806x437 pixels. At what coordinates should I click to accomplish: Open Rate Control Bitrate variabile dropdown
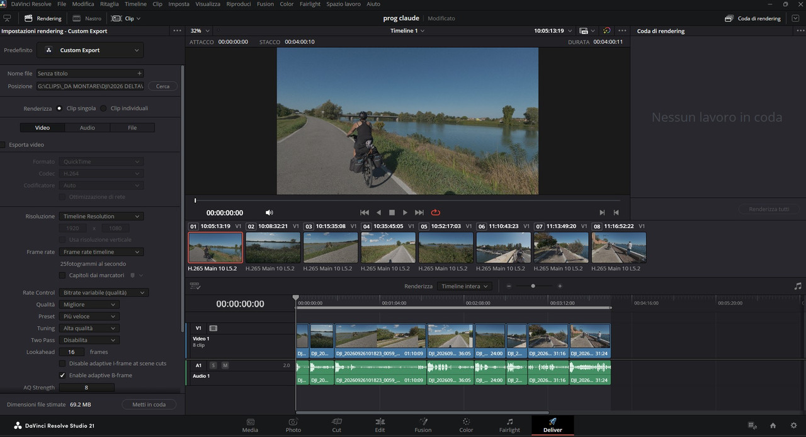pos(103,292)
